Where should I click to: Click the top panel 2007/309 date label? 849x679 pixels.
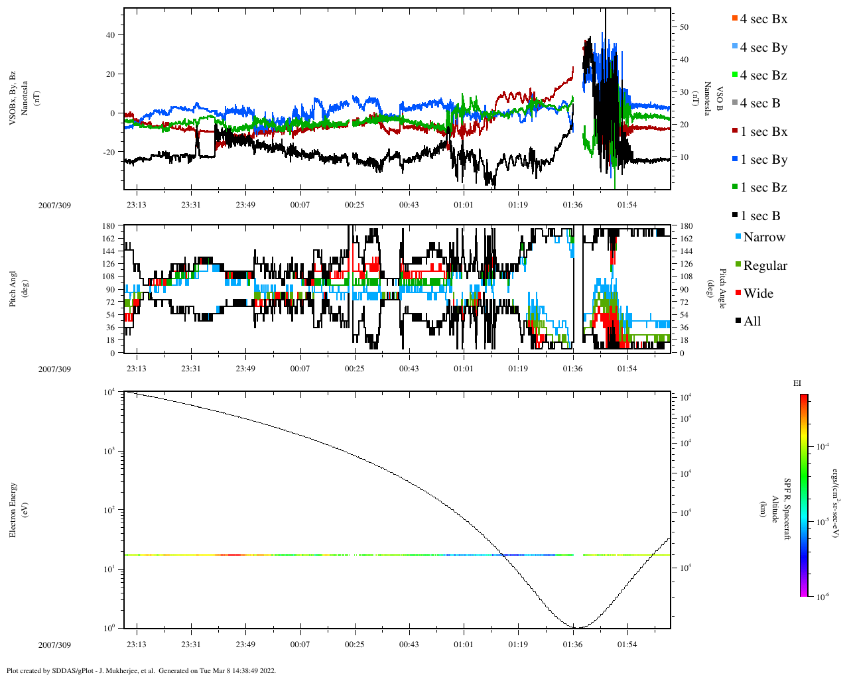click(54, 205)
